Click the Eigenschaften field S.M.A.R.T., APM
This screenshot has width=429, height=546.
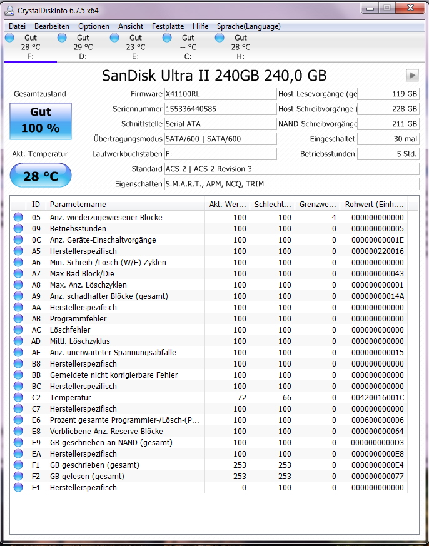tap(292, 184)
